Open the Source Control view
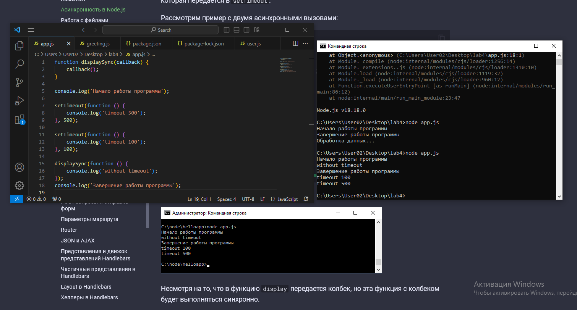Image resolution: width=577 pixels, height=310 pixels. click(x=19, y=82)
